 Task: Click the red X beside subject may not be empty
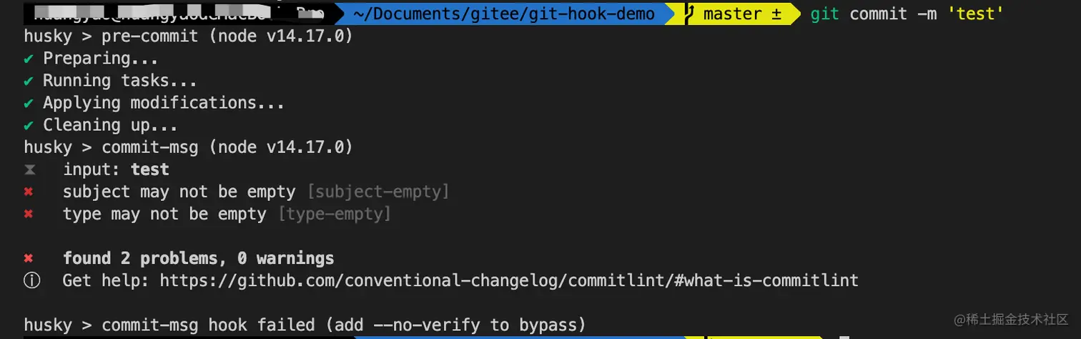[29, 192]
